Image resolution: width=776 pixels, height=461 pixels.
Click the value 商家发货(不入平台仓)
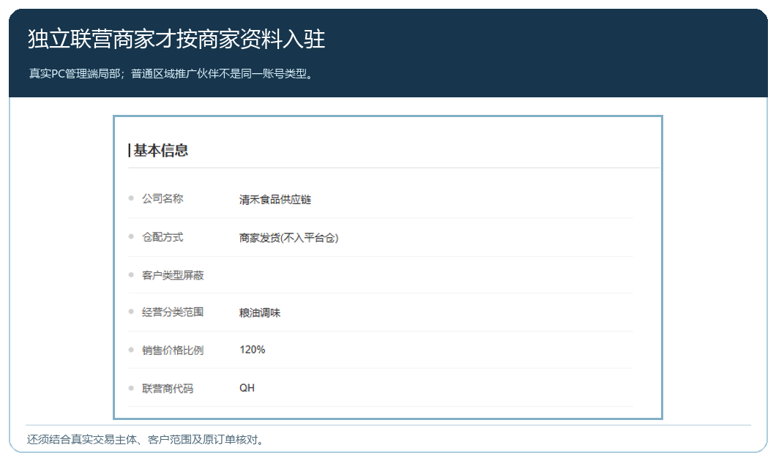click(288, 238)
